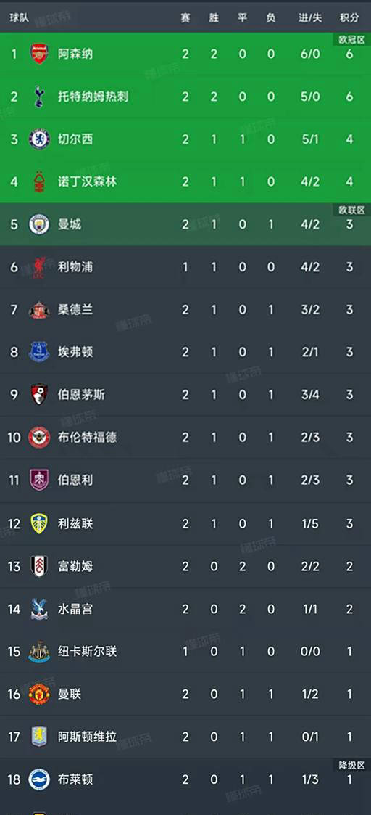Image resolution: width=371 pixels, height=815 pixels.
Task: Open the Everton crest icon
Action: point(39,352)
